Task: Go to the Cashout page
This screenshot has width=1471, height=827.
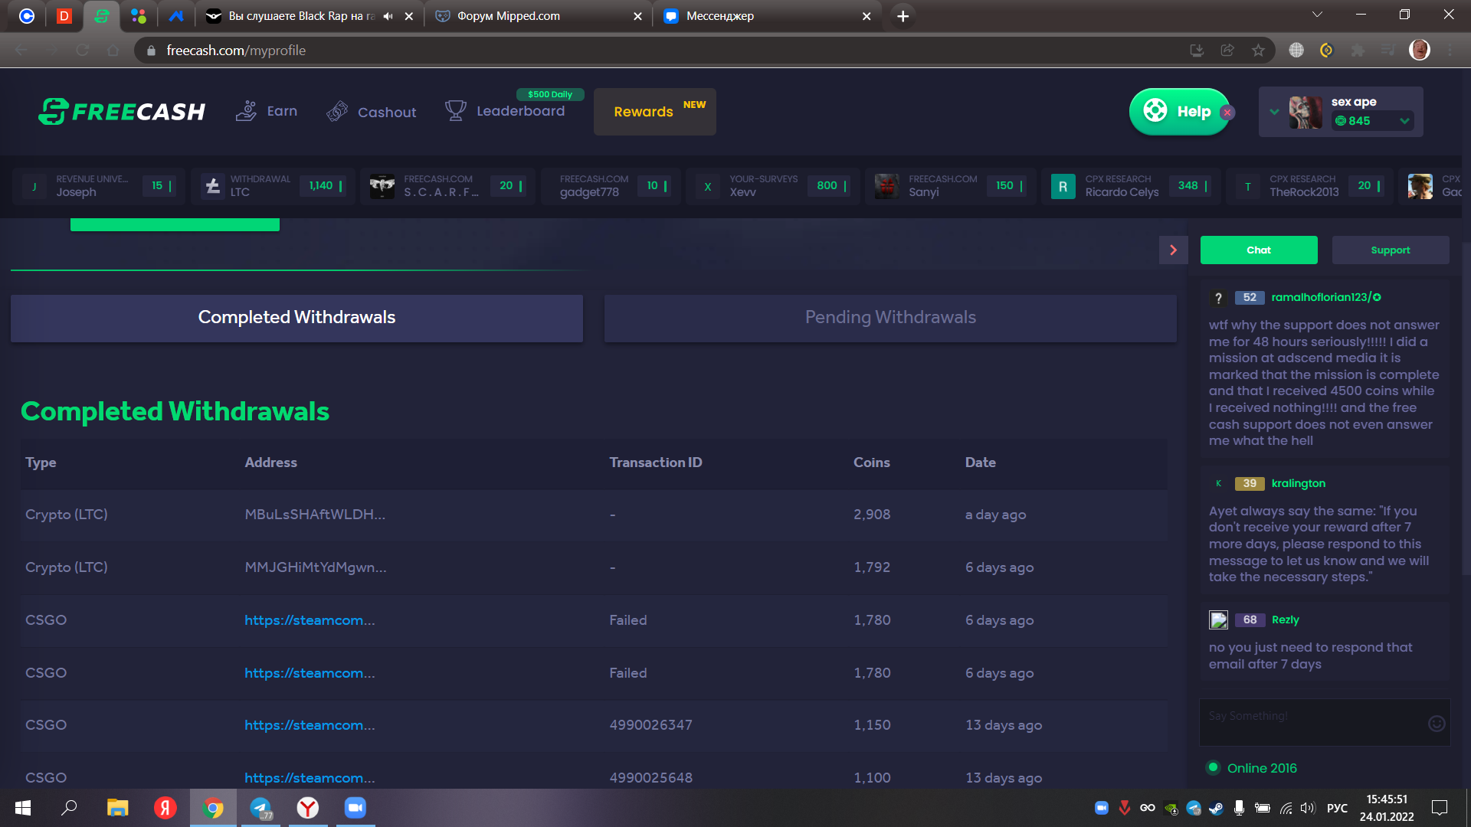Action: click(372, 112)
